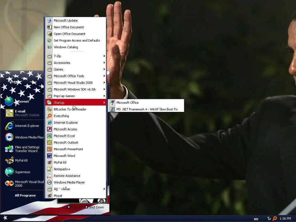The image size is (296, 222).
Task: Select Games folder entry
Action: pyautogui.click(x=76, y=69)
